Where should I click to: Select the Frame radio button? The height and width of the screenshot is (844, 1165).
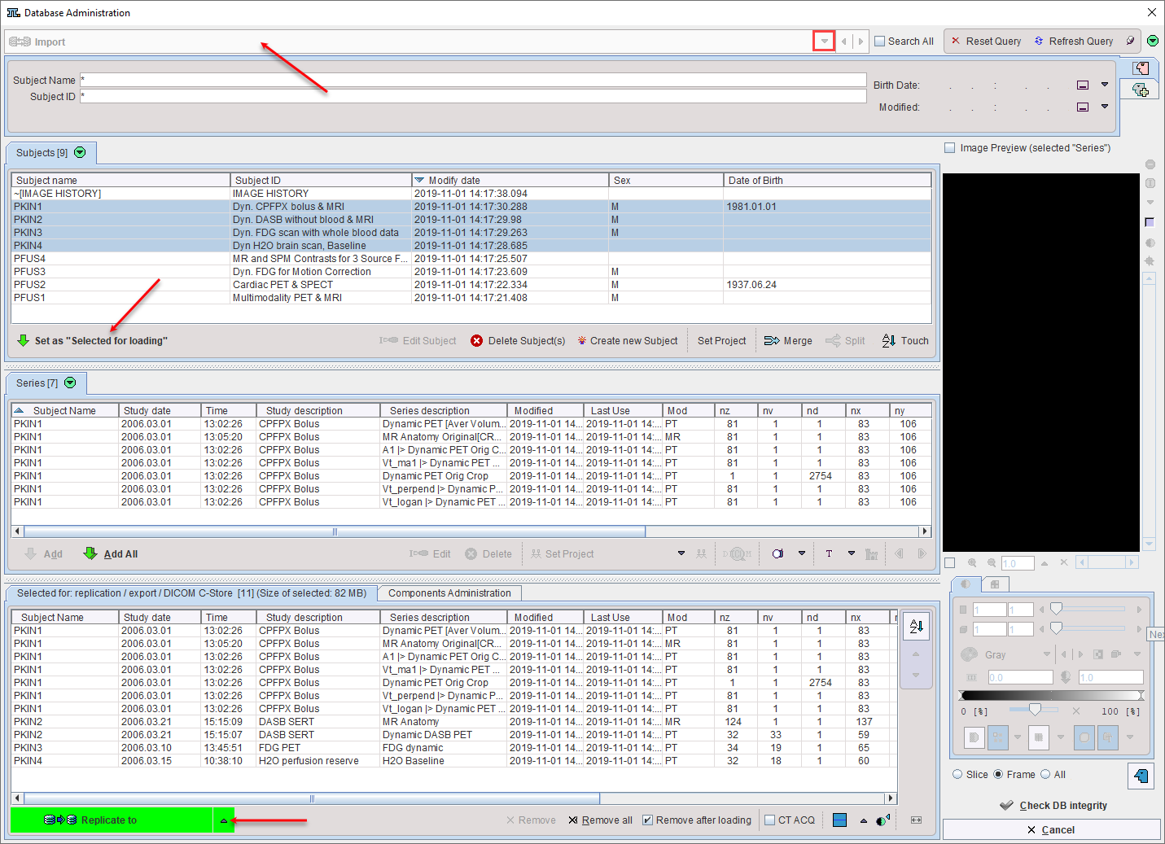pyautogui.click(x=998, y=774)
